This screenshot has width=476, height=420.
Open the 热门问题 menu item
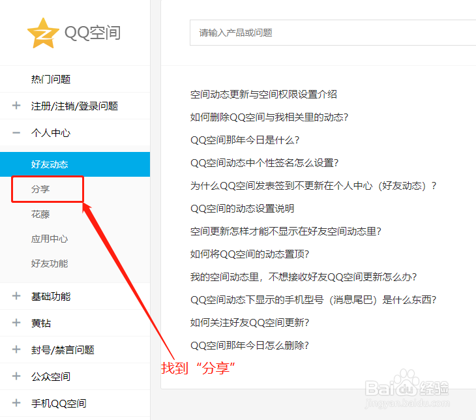point(51,80)
